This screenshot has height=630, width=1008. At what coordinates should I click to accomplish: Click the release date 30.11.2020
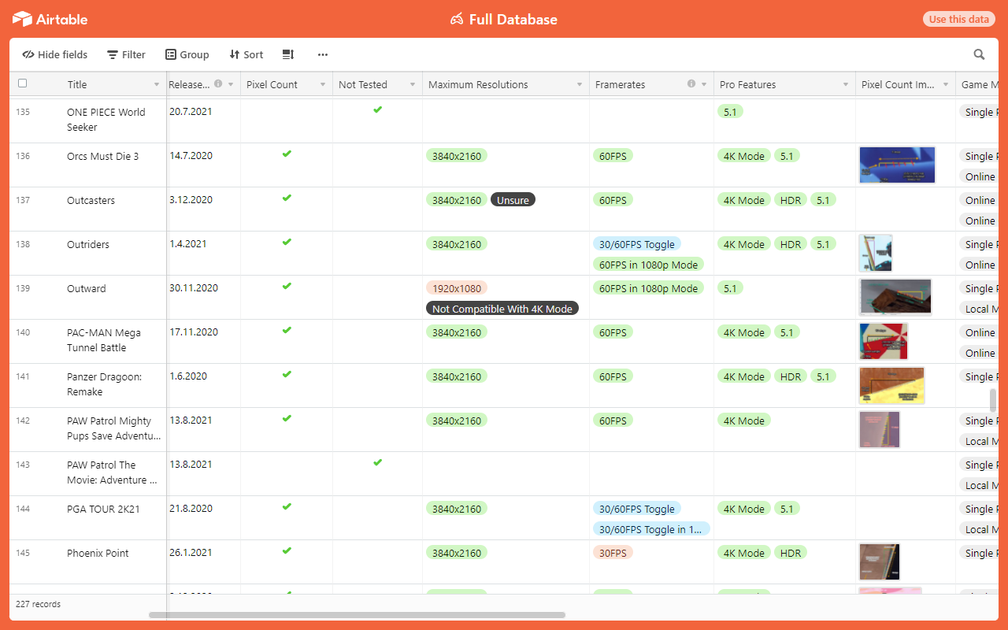194,287
